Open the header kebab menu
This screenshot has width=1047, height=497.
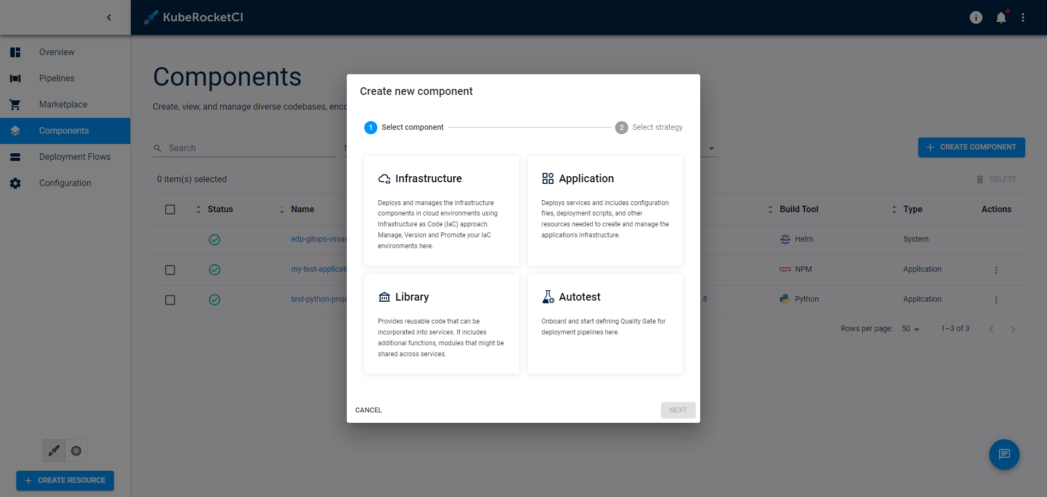coord(1023,17)
